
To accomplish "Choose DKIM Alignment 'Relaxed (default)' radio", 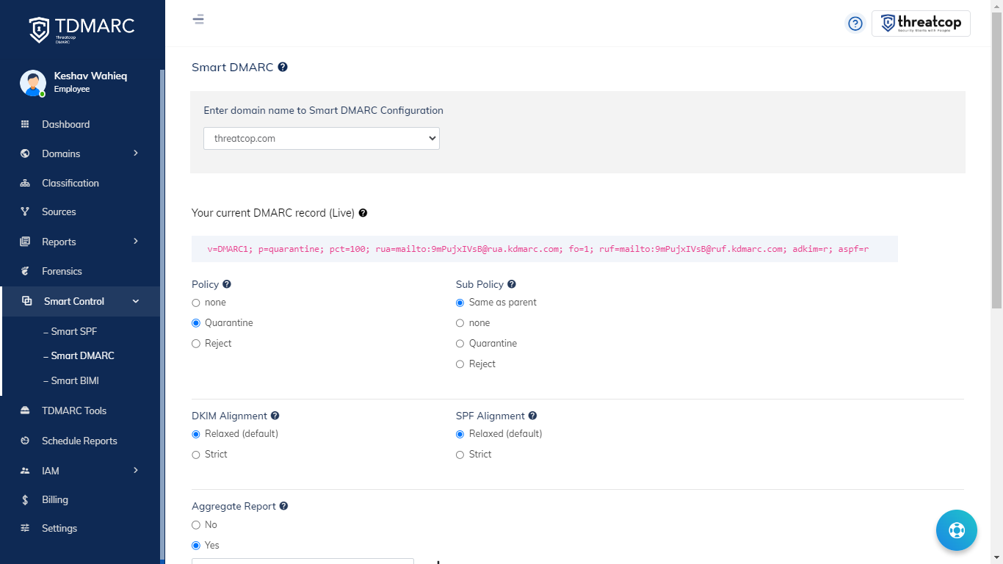I will (196, 434).
